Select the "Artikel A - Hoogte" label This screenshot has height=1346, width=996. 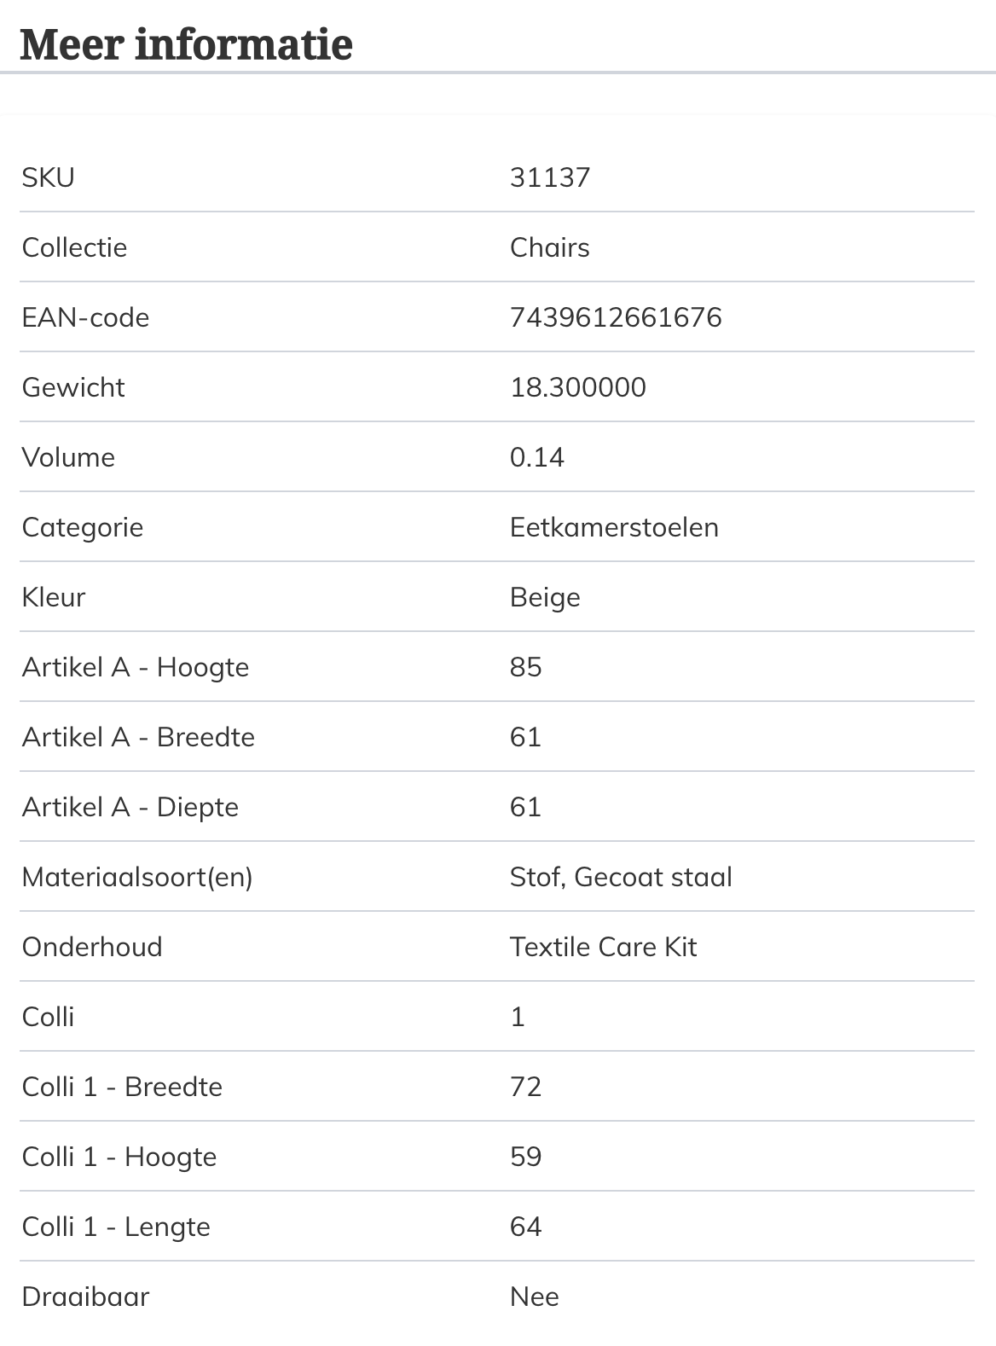point(136,667)
